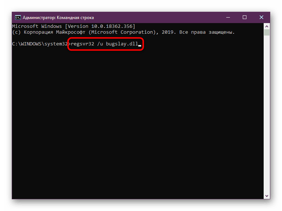The image size is (282, 211).
Task: Click the version number 10.0.18362.356
Action: coord(114,26)
